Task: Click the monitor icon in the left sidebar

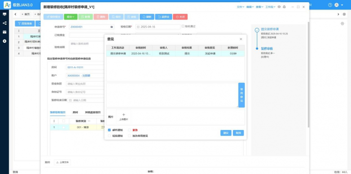Action: pos(4,14)
